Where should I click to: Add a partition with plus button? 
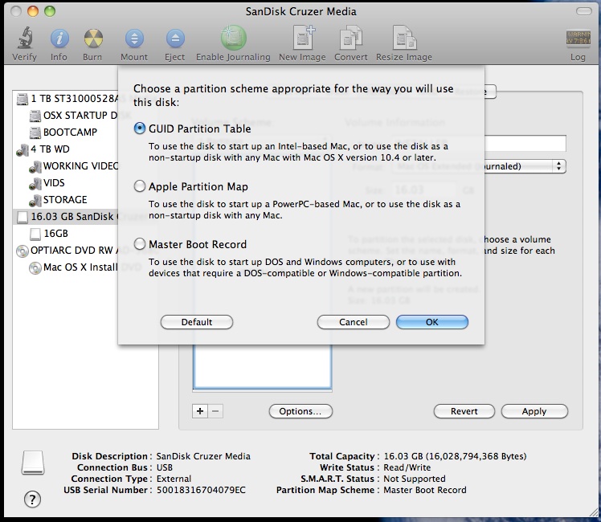200,411
